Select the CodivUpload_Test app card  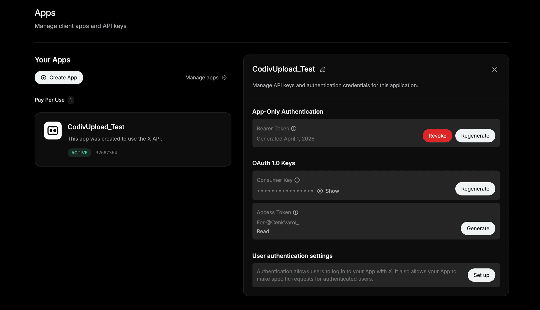pyautogui.click(x=133, y=140)
